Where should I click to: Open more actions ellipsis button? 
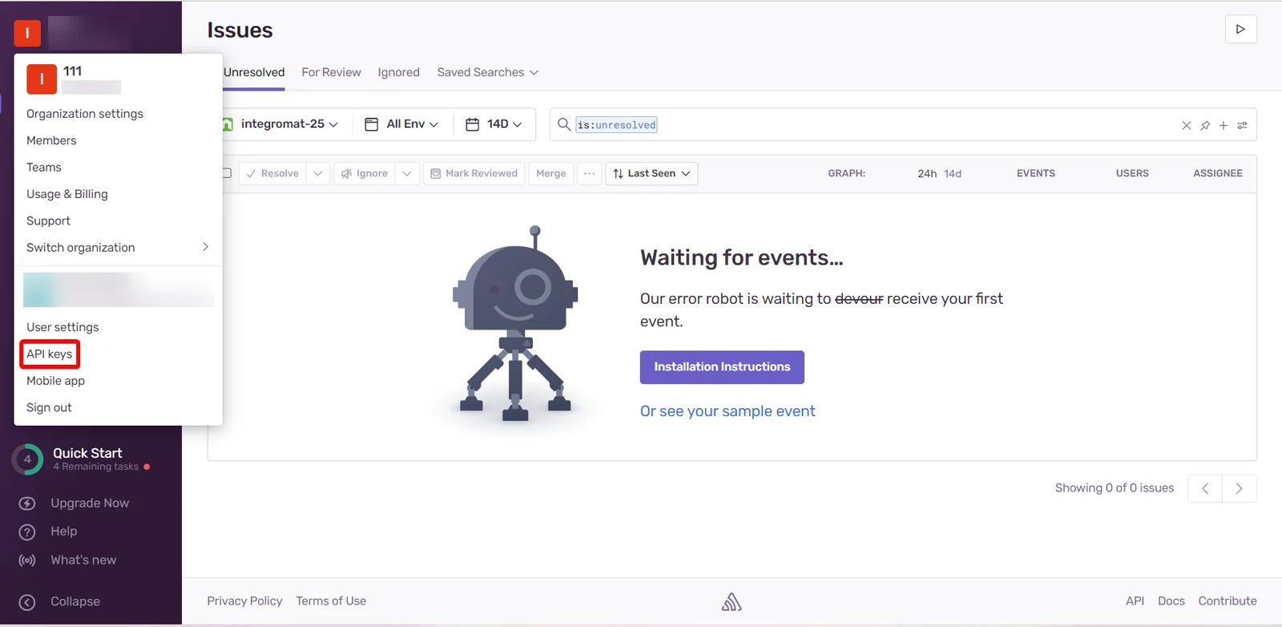coord(590,173)
